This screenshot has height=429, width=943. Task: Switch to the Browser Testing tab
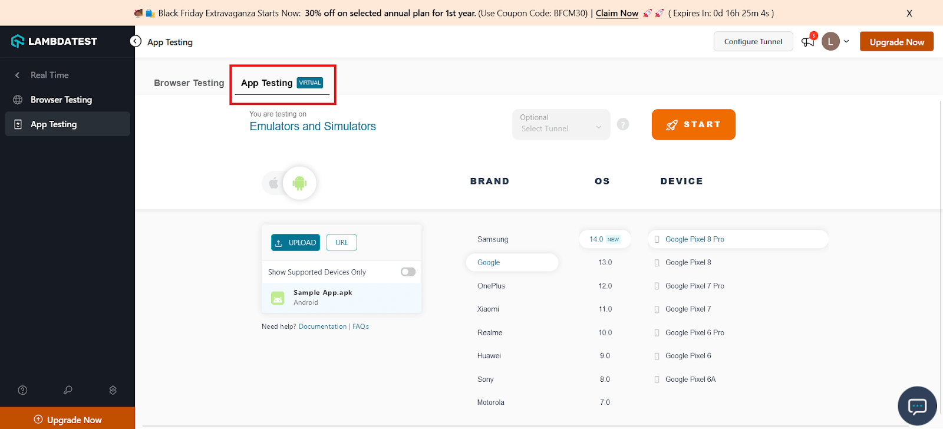coord(189,83)
